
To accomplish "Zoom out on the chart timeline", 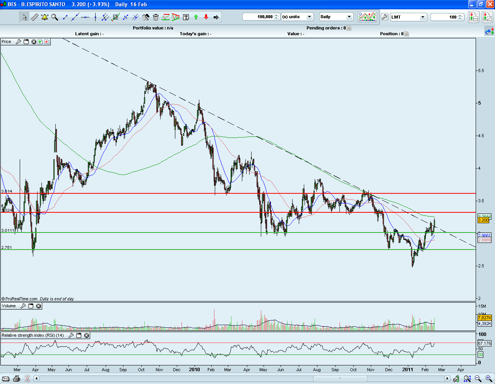I will (478, 379).
